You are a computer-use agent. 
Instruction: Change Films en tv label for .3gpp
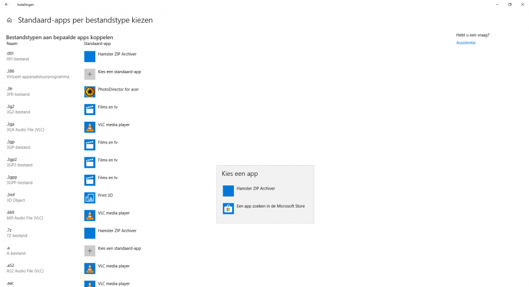[x=107, y=177]
